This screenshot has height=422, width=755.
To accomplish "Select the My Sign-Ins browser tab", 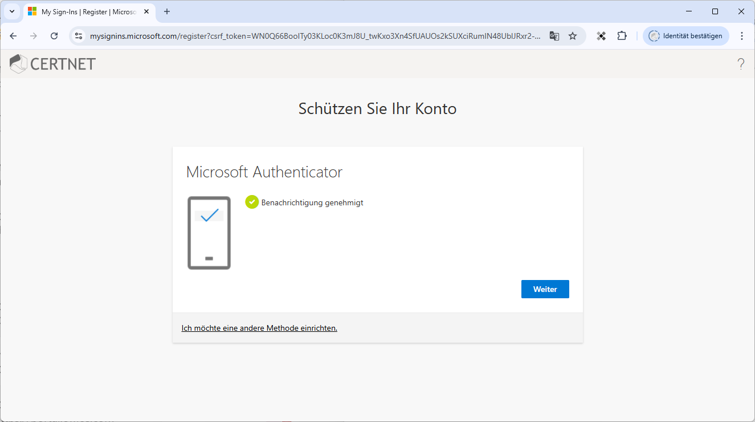I will tap(85, 11).
